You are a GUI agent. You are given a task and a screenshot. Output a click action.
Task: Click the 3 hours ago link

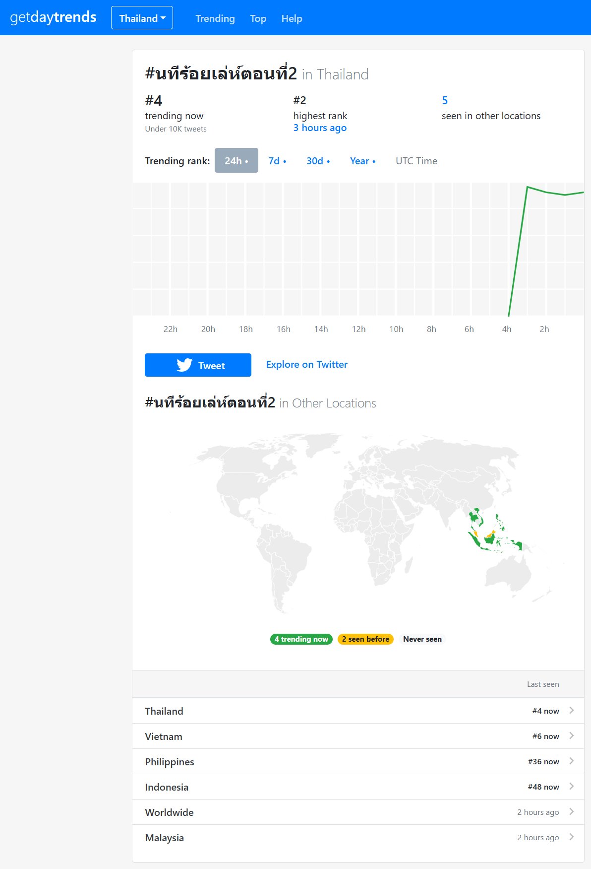pos(320,128)
